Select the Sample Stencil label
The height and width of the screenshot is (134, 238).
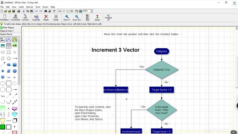coord(6,34)
